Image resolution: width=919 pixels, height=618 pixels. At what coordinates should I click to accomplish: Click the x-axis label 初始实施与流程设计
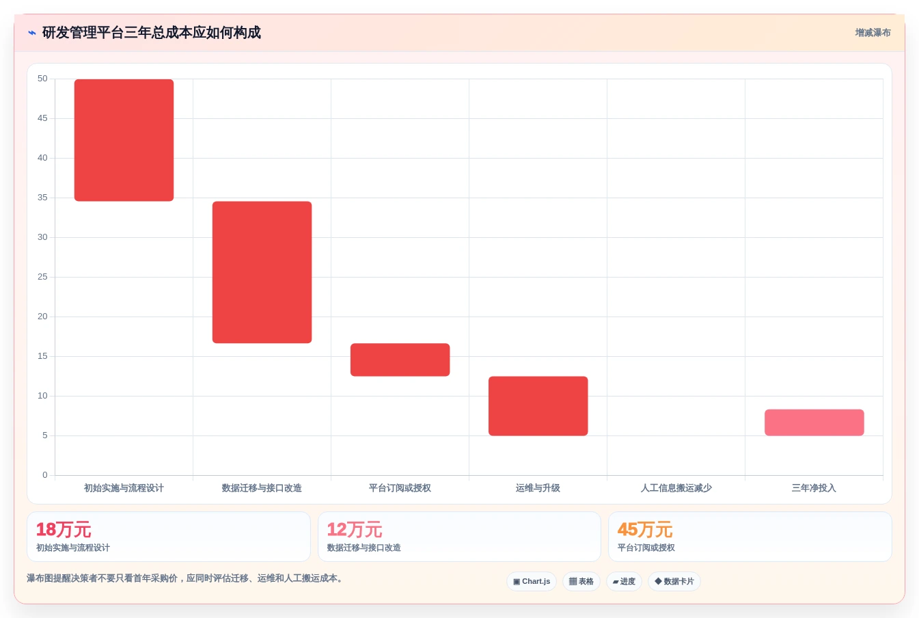(x=124, y=488)
